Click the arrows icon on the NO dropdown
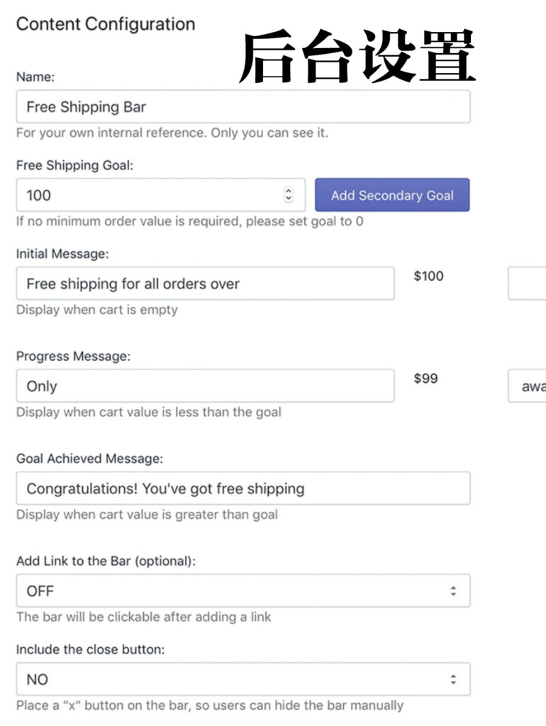546x726 pixels. coord(453,679)
